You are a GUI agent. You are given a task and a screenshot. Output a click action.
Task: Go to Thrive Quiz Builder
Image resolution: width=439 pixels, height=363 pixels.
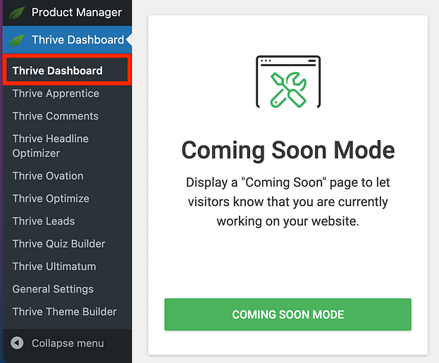(x=58, y=243)
